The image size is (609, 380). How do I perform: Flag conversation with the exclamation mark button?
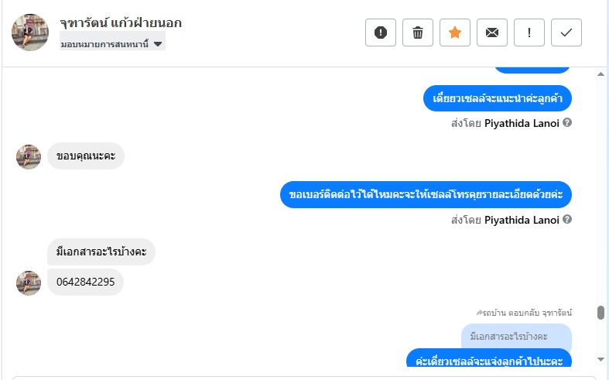coord(529,33)
